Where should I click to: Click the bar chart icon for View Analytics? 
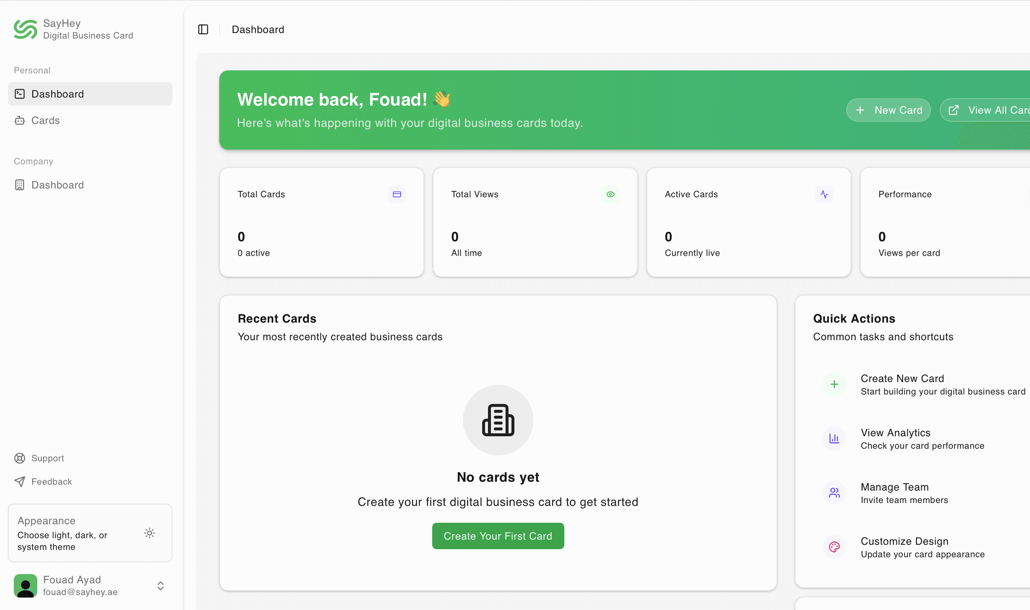834,438
